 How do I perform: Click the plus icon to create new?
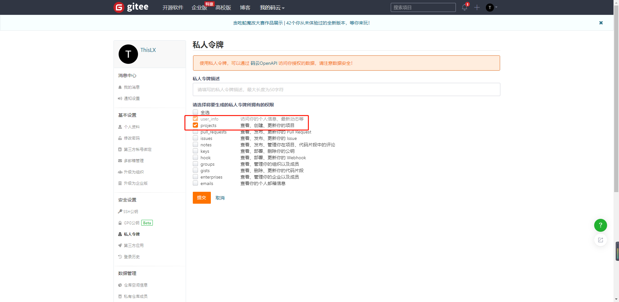pyautogui.click(x=477, y=7)
